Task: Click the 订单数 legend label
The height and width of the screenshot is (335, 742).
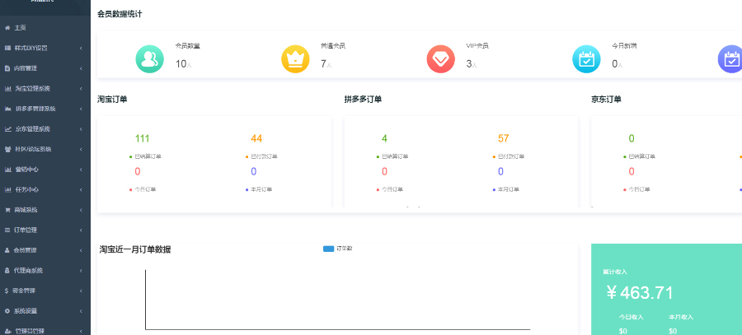Action: tap(344, 249)
